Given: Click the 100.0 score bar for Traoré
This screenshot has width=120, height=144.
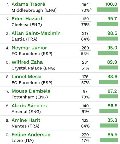Looking at the screenshot, I should (107, 10).
